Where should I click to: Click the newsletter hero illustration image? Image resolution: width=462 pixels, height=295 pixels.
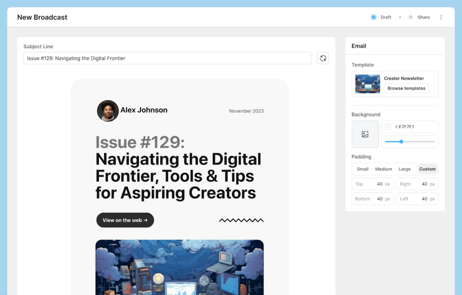179,267
